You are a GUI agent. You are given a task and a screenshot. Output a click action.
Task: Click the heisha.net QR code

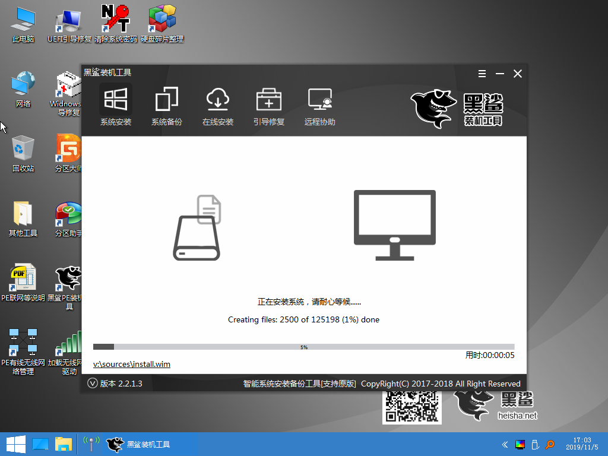pos(411,406)
